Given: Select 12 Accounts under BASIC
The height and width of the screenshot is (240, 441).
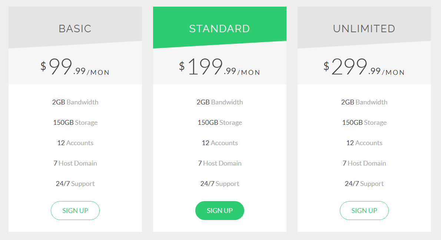Looking at the screenshot, I should [x=75, y=143].
